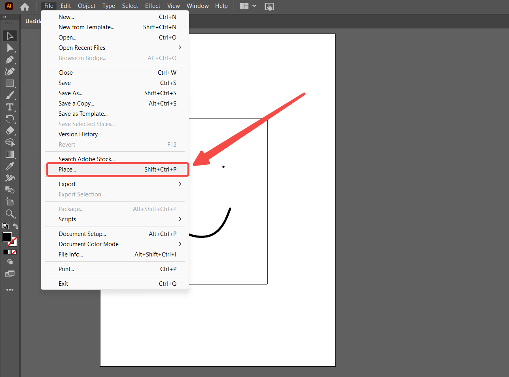
Task: Expand the Export submenu
Action: click(115, 184)
